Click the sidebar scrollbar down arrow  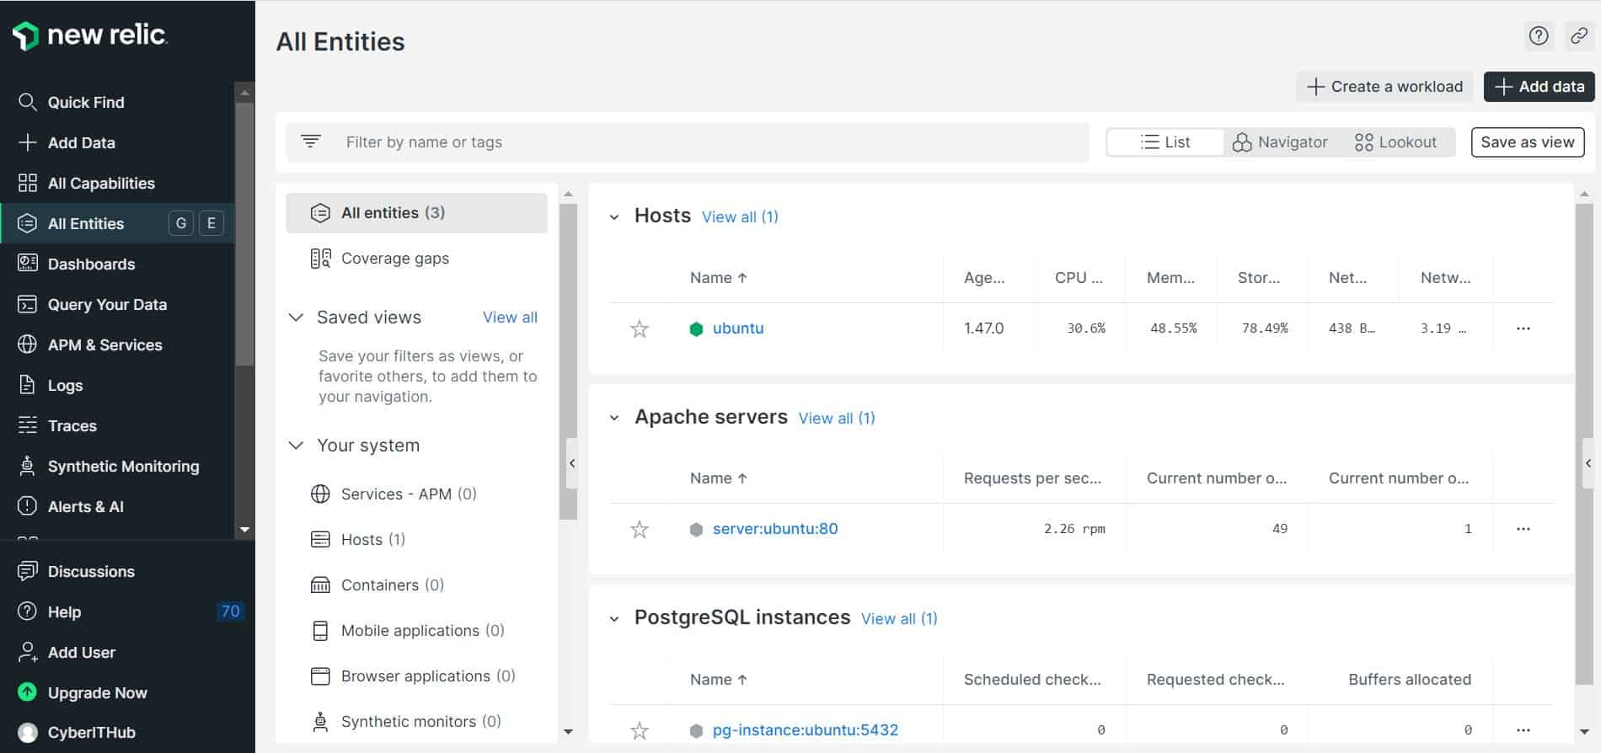[244, 530]
